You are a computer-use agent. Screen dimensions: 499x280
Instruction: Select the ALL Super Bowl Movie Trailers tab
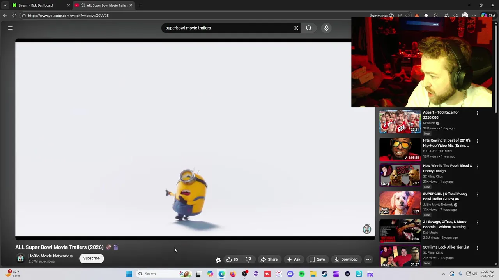point(103,5)
